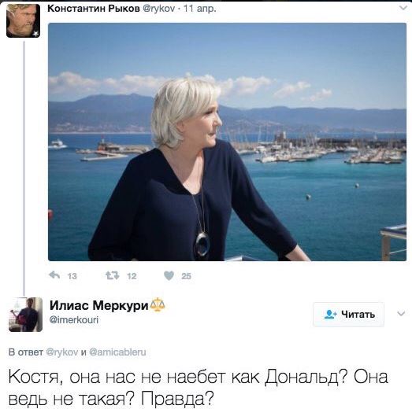This screenshot has height=409, width=412.
Task: Open the attached harbor photo in tweet
Action: pyautogui.click(x=227, y=142)
